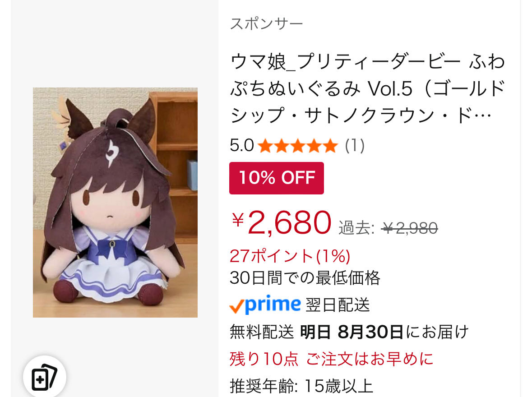Click the スポンサー sponsored label
Image resolution: width=532 pixels, height=397 pixels.
(x=266, y=24)
